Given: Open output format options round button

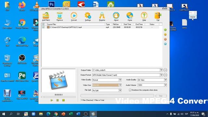Looking at the screenshot, I should point(165,75).
